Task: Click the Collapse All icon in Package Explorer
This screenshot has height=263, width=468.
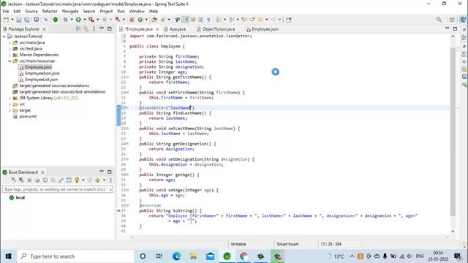Action: (78, 29)
